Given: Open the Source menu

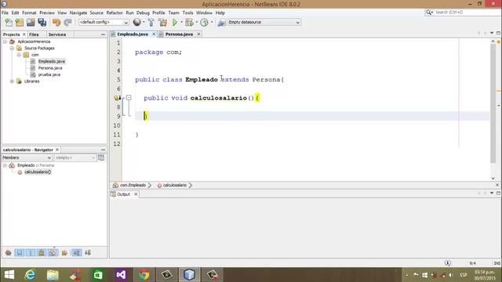Looking at the screenshot, I should [x=96, y=13].
